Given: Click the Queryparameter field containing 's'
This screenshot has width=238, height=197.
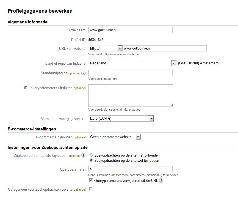Looking at the screenshot, I should pyautogui.click(x=130, y=169).
